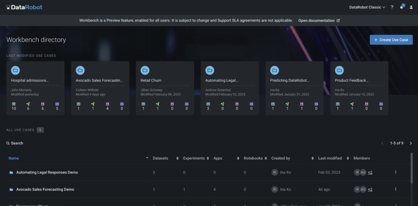Image resolution: width=418 pixels, height=206 pixels.
Task: Click folder icon on Product Feedback card
Action: (x=339, y=70)
